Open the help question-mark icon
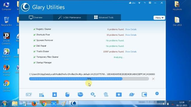The height and width of the screenshot is (107, 191). point(150,3)
